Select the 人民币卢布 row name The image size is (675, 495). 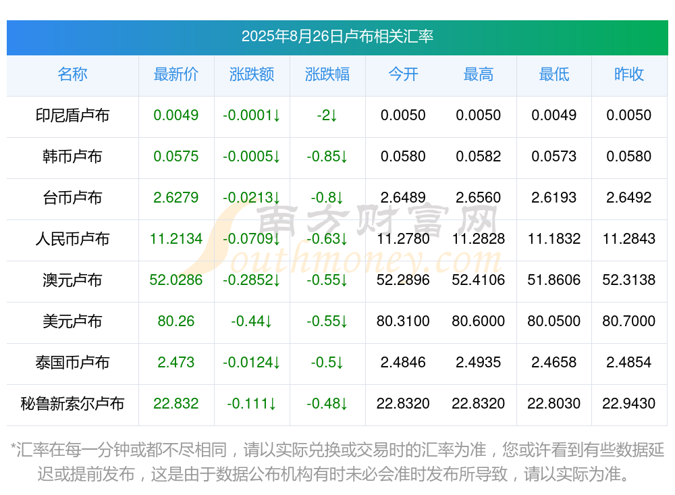click(72, 238)
